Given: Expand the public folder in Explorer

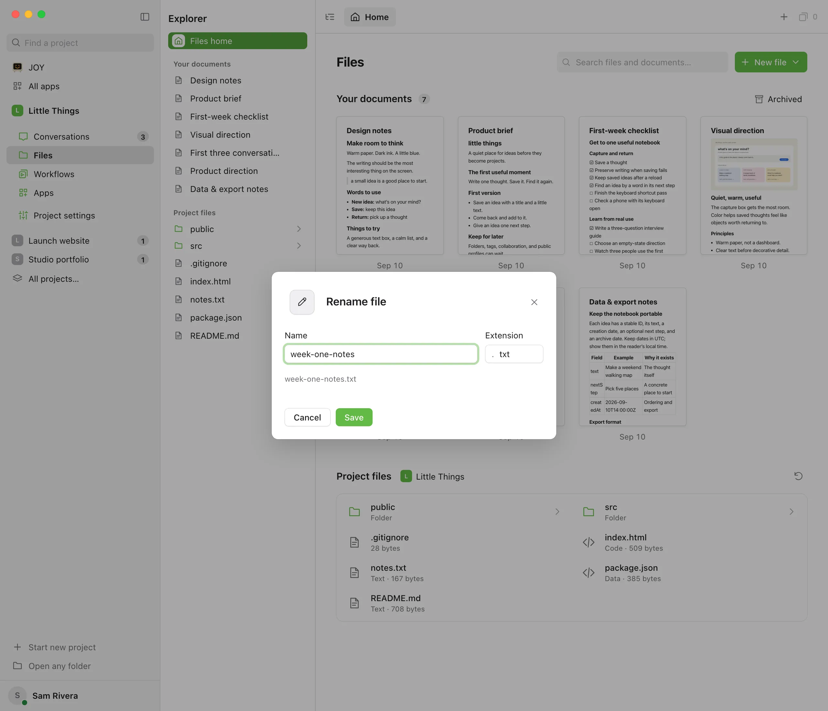Looking at the screenshot, I should click(299, 229).
